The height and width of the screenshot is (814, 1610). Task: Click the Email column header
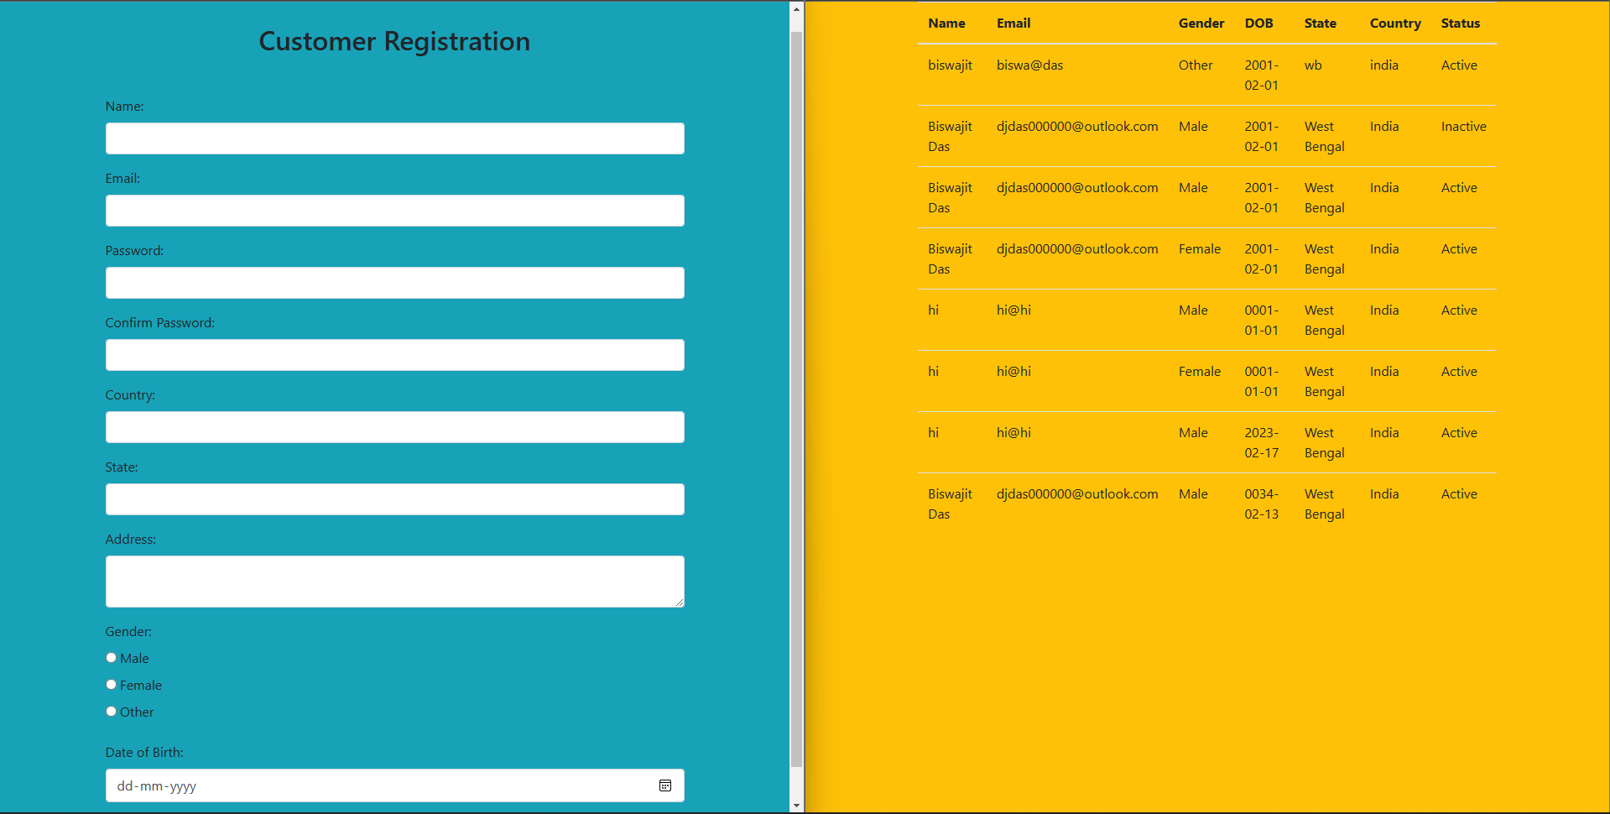point(1013,23)
